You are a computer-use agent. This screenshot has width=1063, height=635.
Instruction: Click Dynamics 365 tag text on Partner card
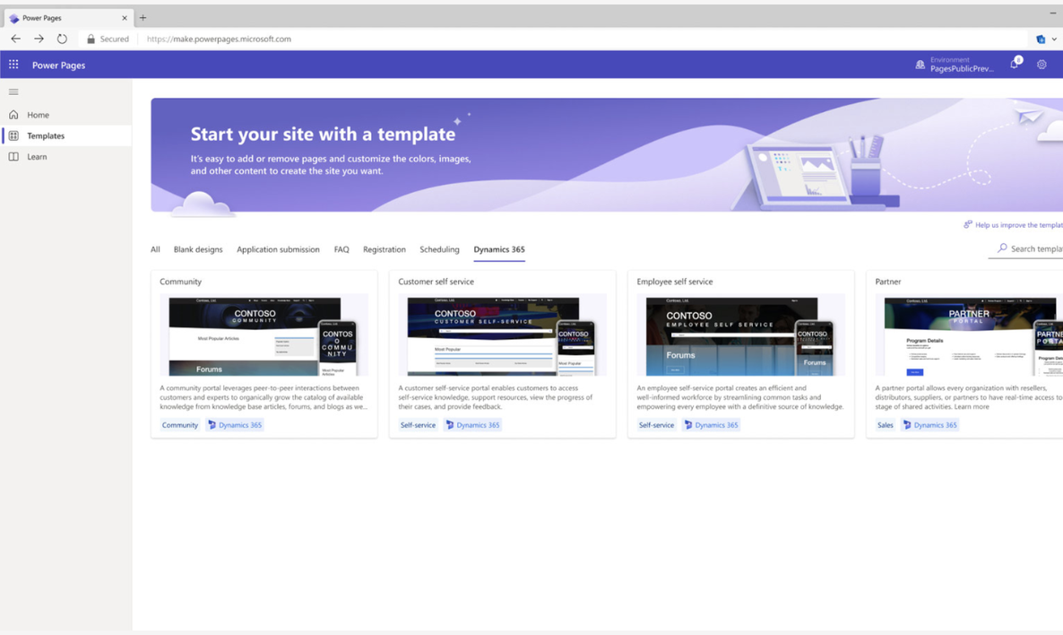click(936, 425)
